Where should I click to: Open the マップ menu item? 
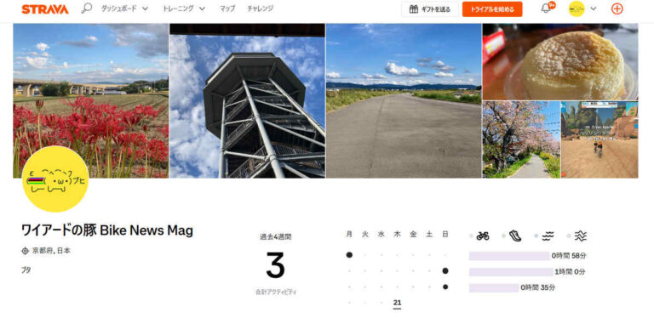227,9
